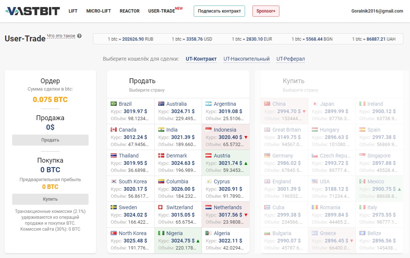Click the VASTBIT logo
Viewport: 410px width, 258px height.
coord(32,11)
